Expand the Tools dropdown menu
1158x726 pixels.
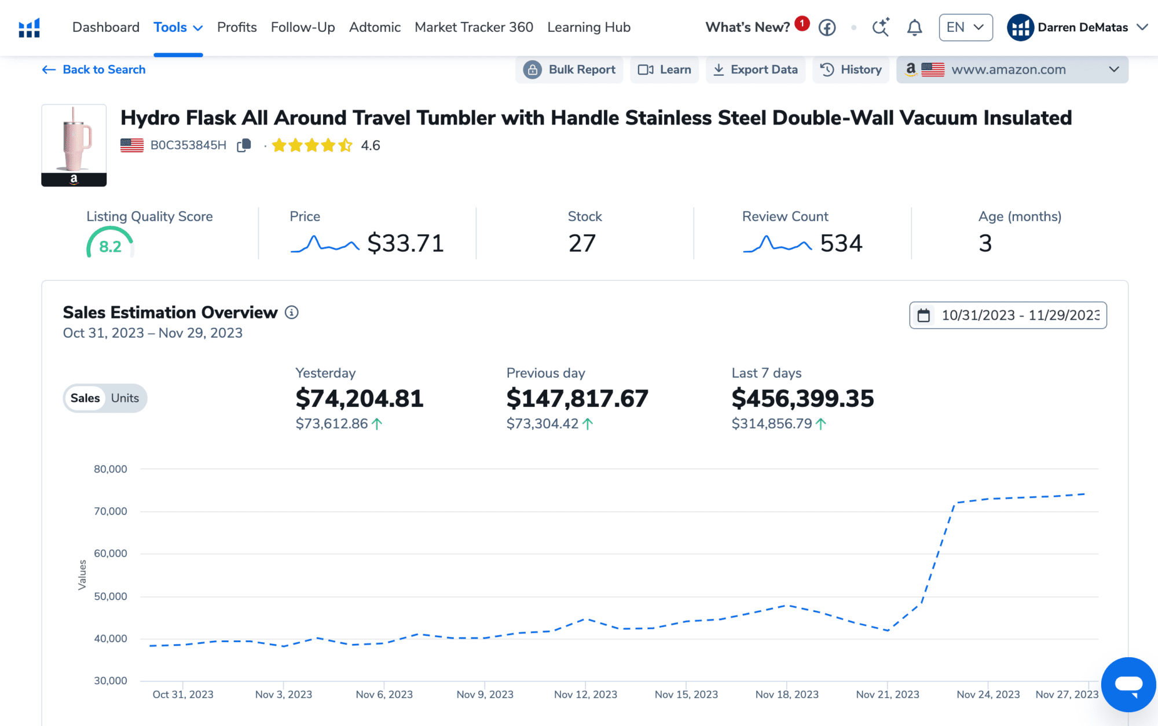pos(178,27)
